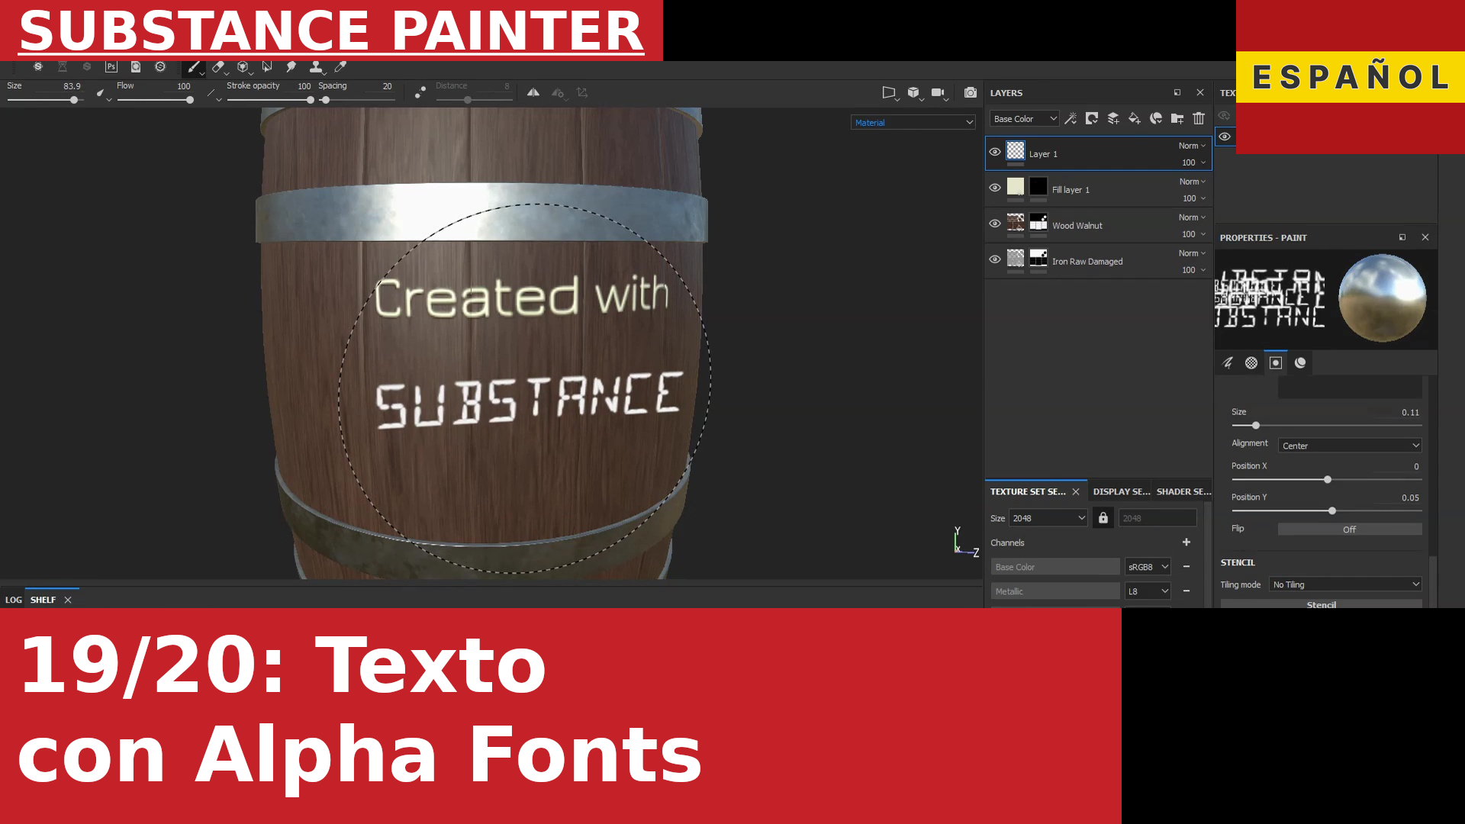1465x824 pixels.
Task: Toggle the Flip Off switch
Action: [x=1350, y=529]
